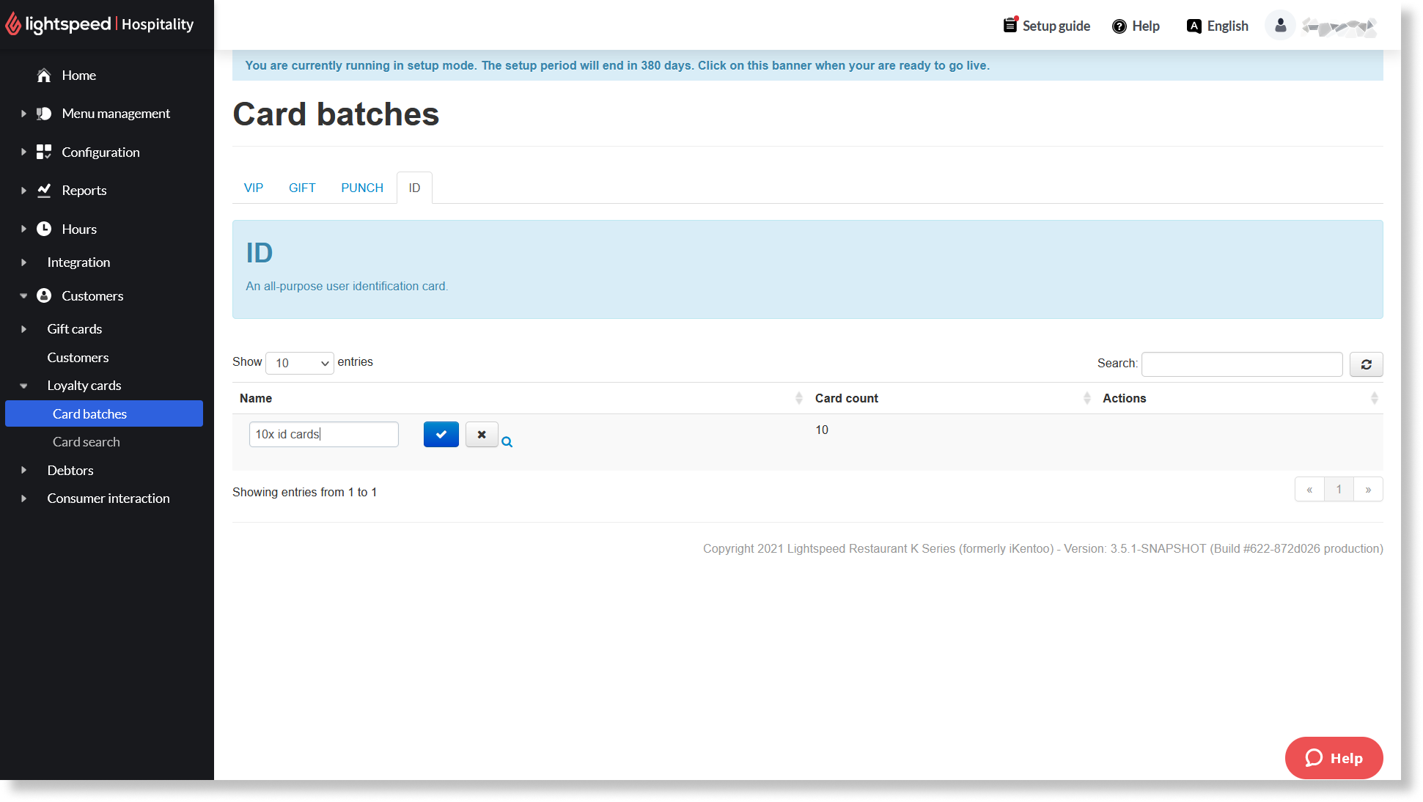Expand the Reports section

point(23,190)
